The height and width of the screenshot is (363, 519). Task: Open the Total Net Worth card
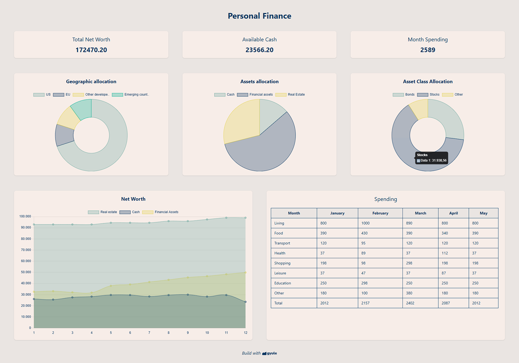91,45
